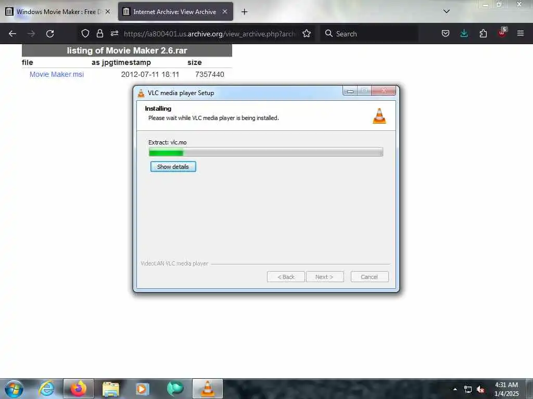The image size is (533, 399).
Task: Cancel the VLC media player installation
Action: pyautogui.click(x=370, y=277)
